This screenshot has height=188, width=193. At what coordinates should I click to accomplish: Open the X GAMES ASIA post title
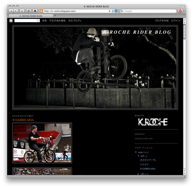(x=23, y=120)
